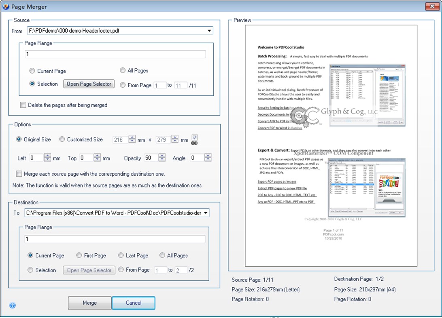Select Customized Size option

[62, 139]
